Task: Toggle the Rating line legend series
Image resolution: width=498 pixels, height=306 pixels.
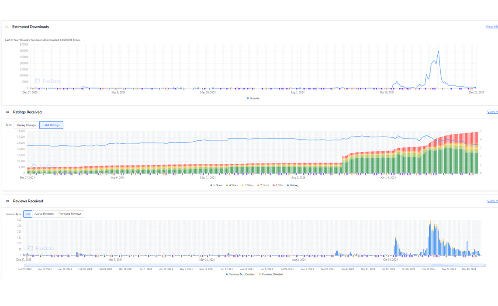Action: (293, 186)
